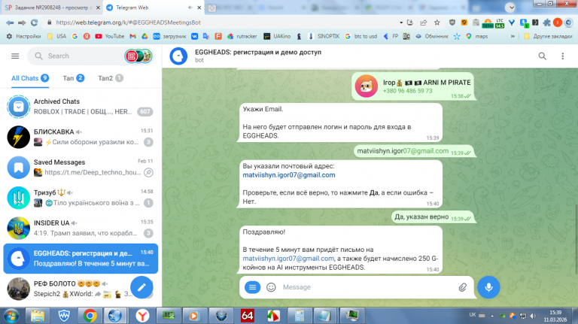Open chat info via EGGHEADS header title

click(258, 53)
